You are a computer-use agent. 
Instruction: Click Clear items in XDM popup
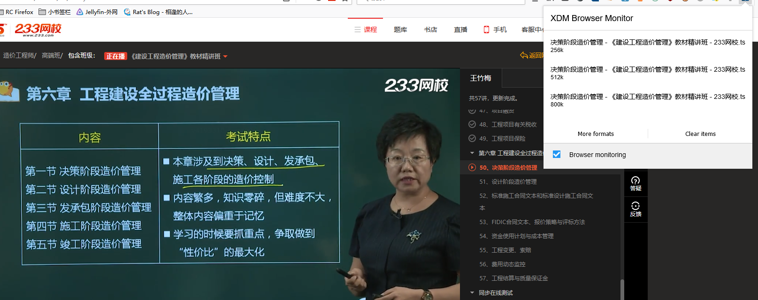pyautogui.click(x=700, y=134)
